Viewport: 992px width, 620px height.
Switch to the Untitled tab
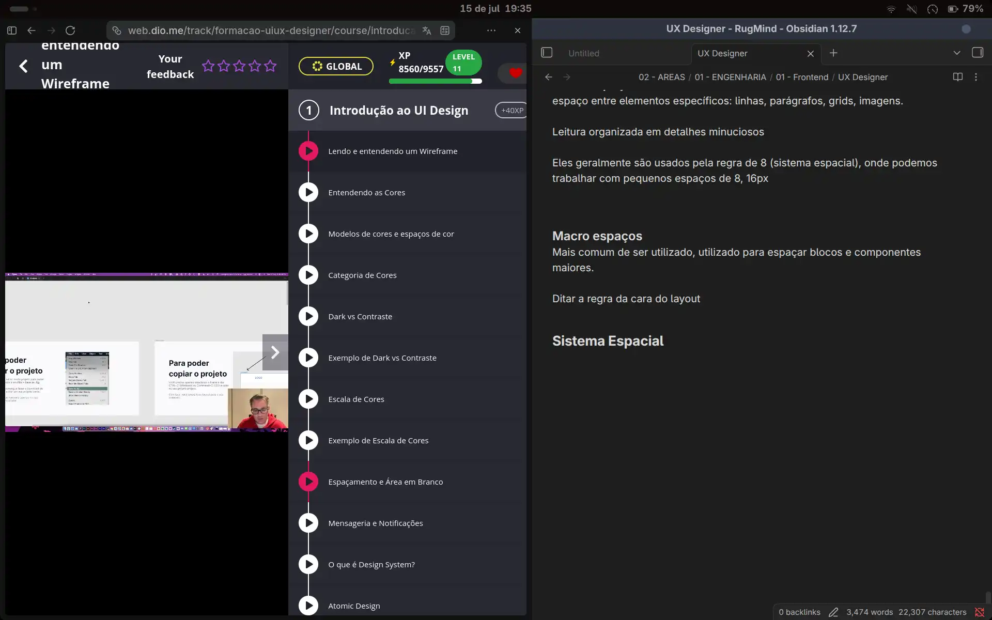point(584,53)
